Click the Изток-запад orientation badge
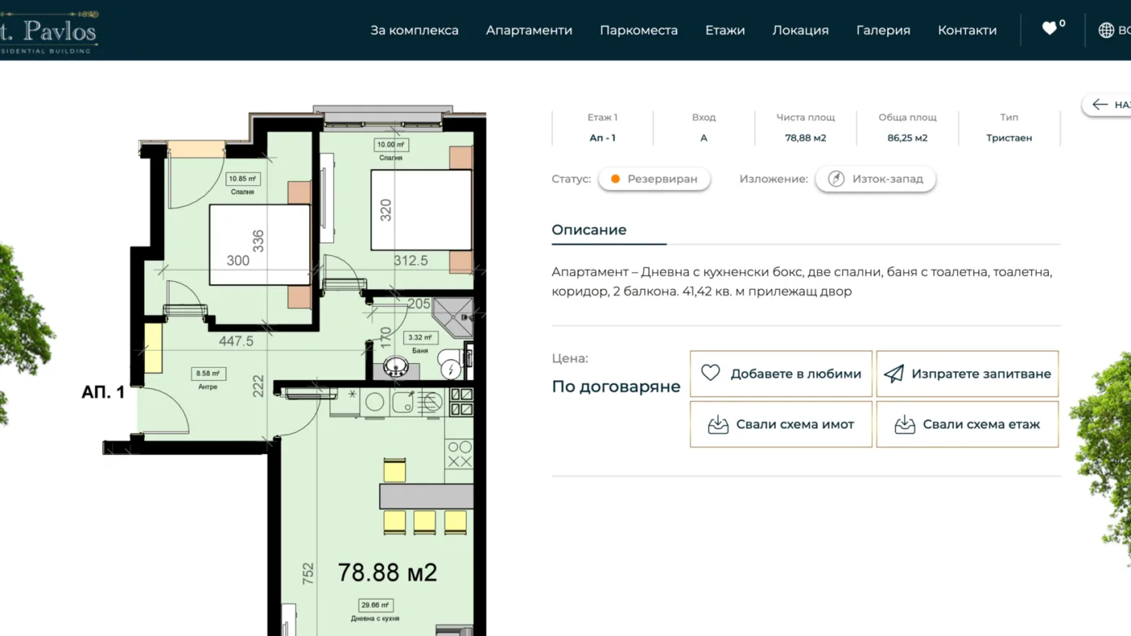The height and width of the screenshot is (636, 1131). 876,179
